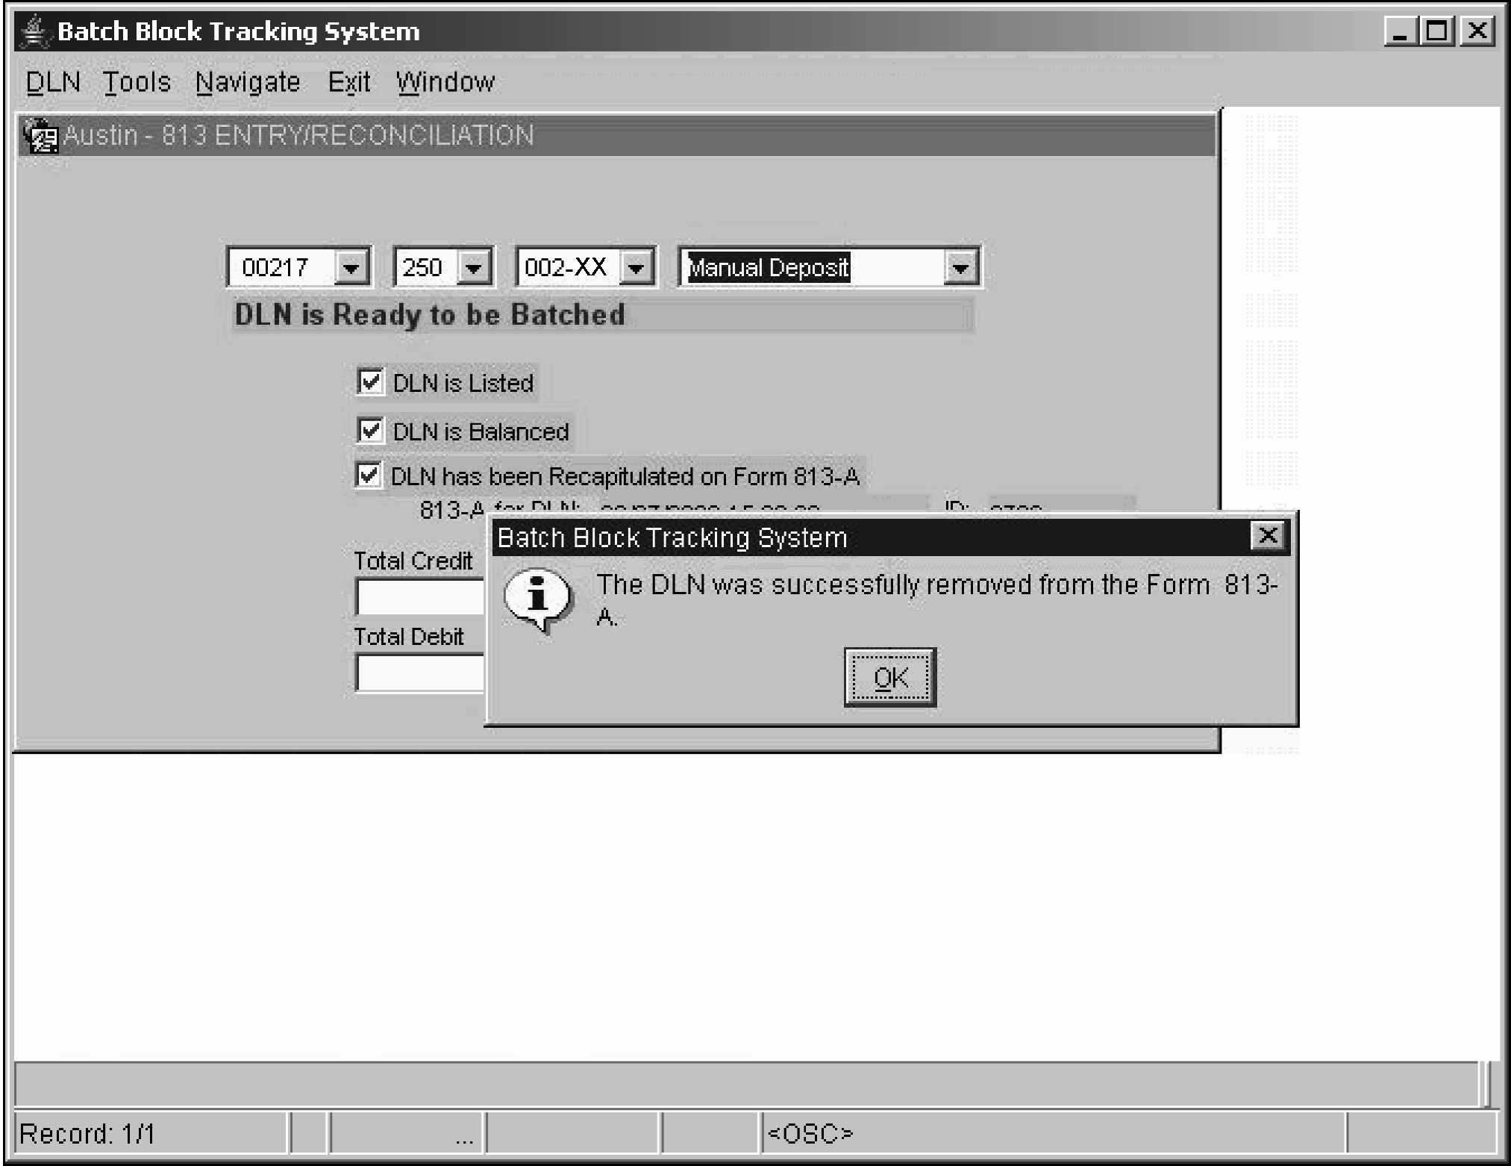The width and height of the screenshot is (1511, 1166).
Task: Click the Austin 813 Entry window icon
Action: point(40,136)
